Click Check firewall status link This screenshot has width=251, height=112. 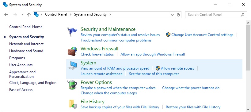coord(97,54)
